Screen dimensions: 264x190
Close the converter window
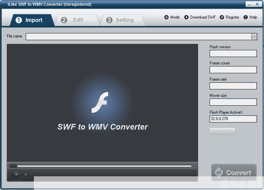tap(257, 4)
